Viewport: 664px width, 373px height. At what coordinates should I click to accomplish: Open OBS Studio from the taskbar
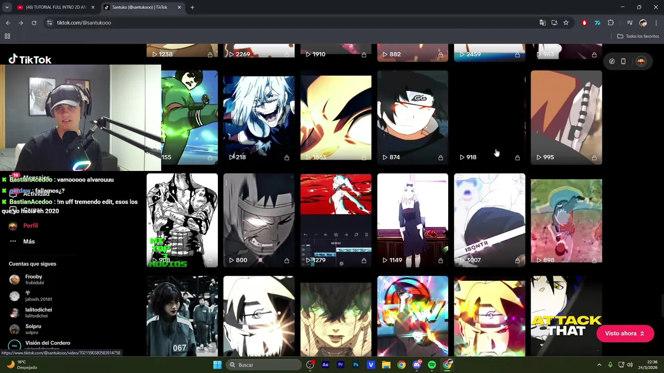point(310,365)
